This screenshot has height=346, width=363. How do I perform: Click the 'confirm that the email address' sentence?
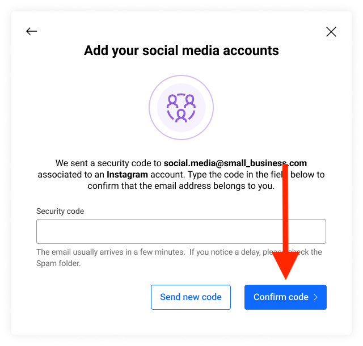tap(181, 186)
